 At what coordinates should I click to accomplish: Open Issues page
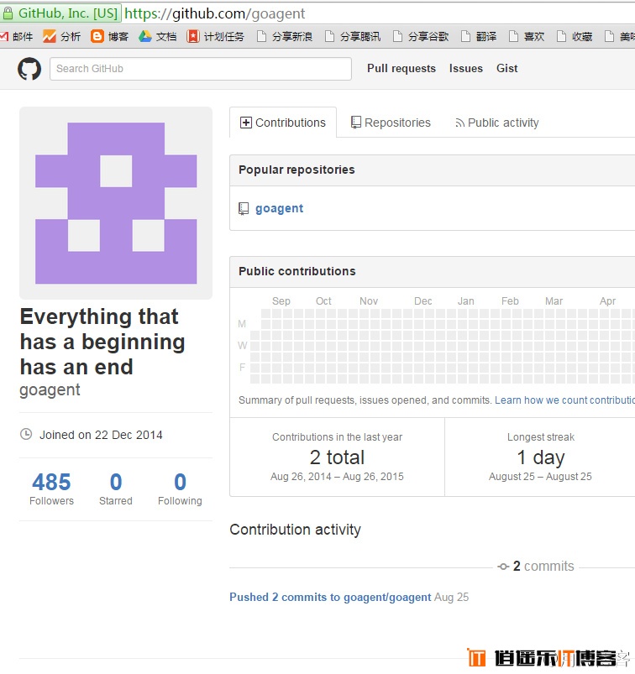(x=466, y=68)
